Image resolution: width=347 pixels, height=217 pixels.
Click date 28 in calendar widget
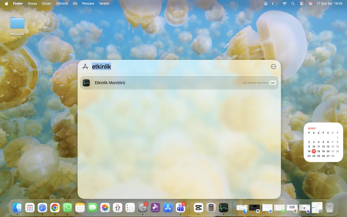tap(333, 156)
